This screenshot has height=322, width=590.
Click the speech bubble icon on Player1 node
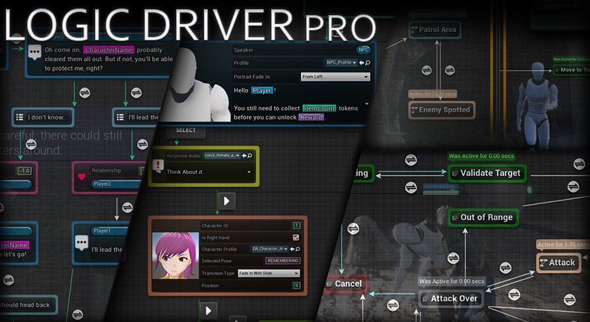pos(82,243)
